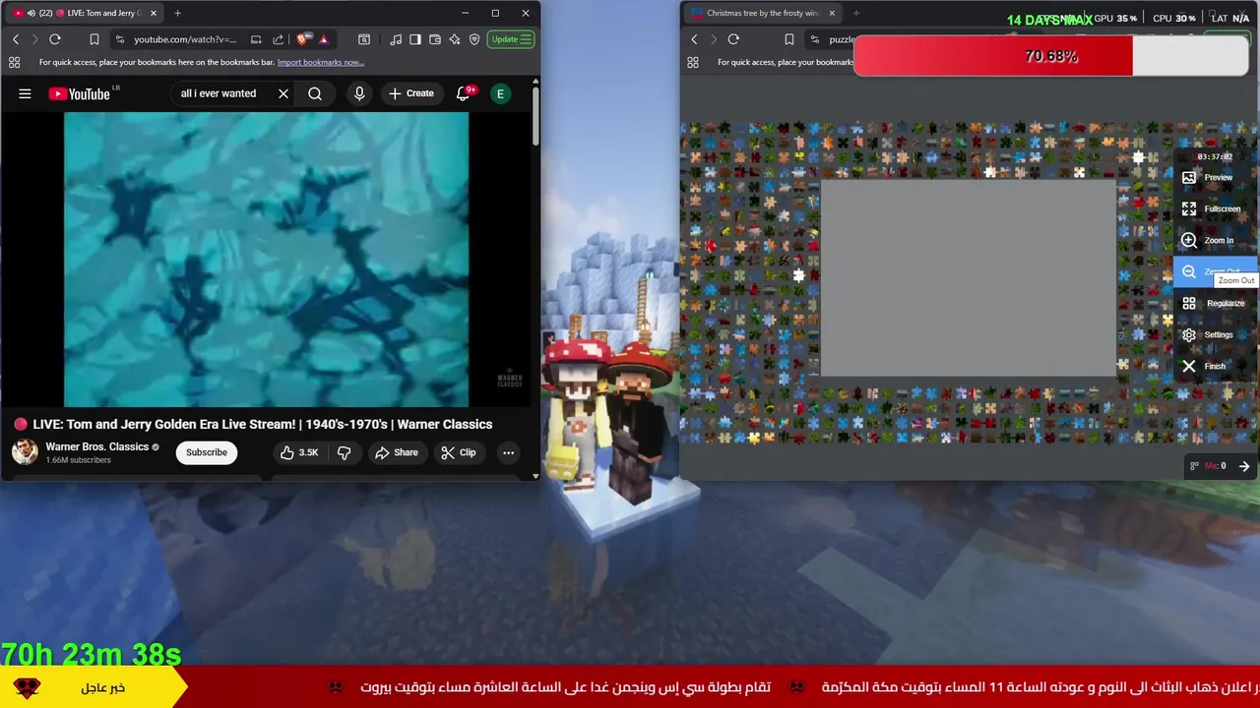Subscribe to Warner Bros. Classics
Viewport: 1260px width, 708px height.
pos(207,452)
